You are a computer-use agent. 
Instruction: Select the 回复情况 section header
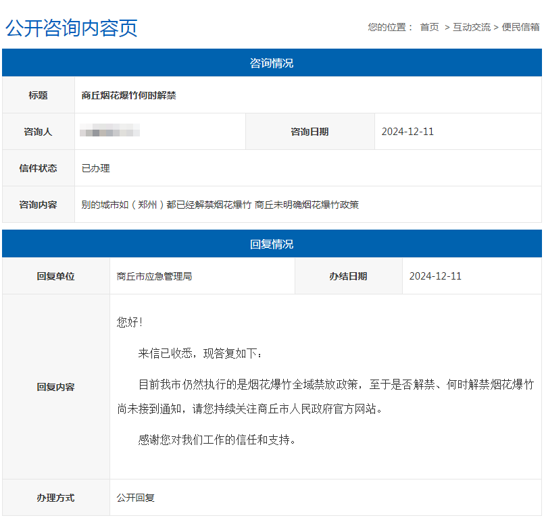272,244
